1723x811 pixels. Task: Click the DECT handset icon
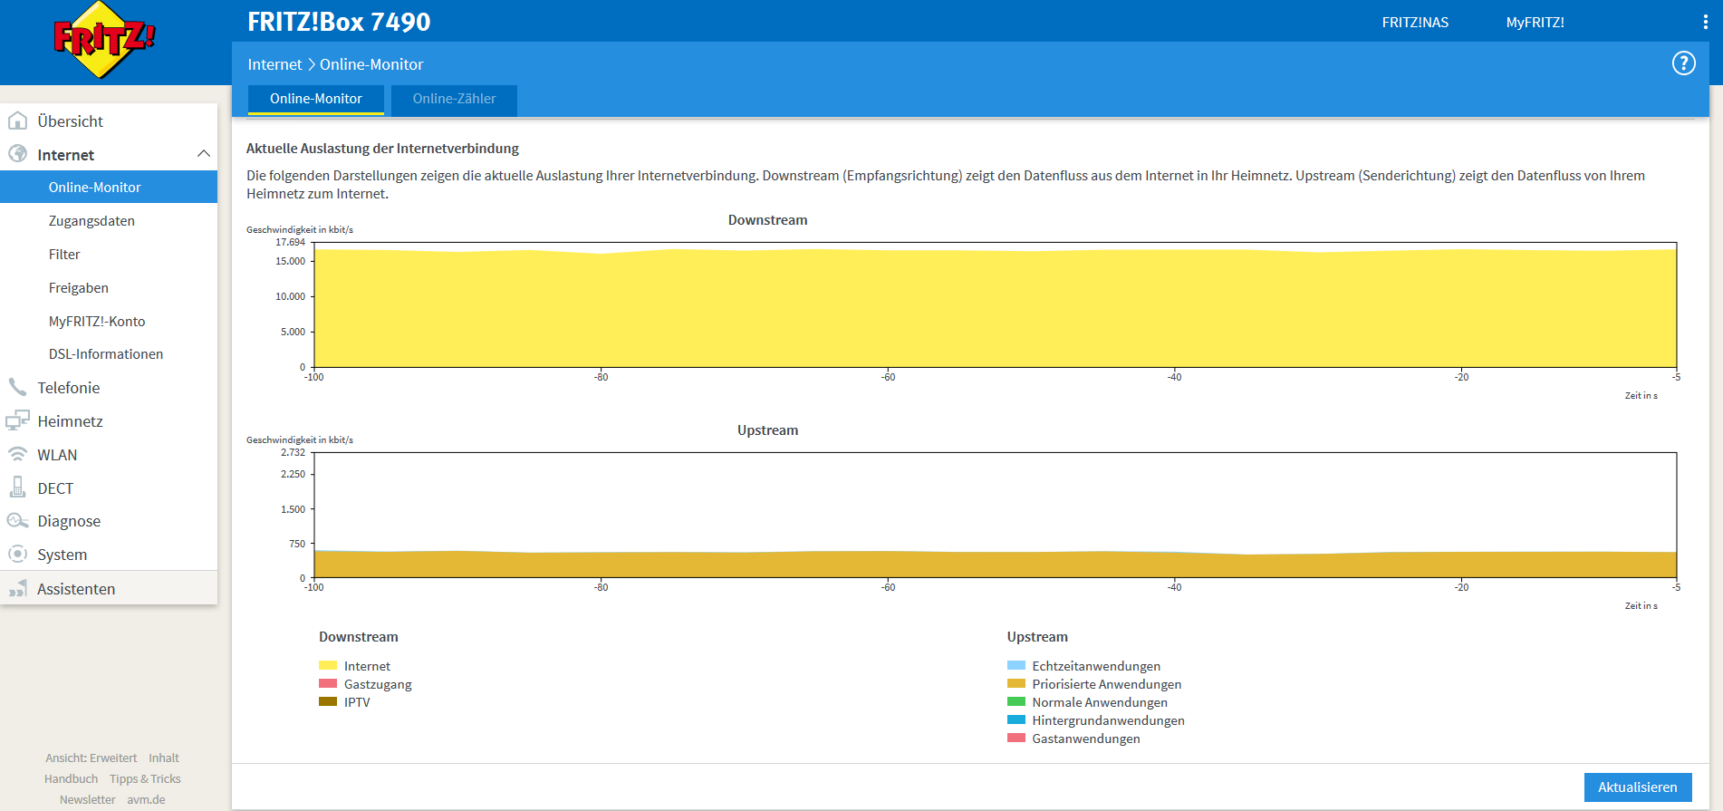coord(17,488)
